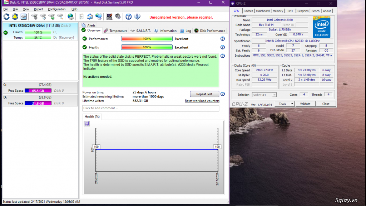Click the speaker sound toolbar icon
The height and width of the screenshot is (206, 366).
pos(118,16)
